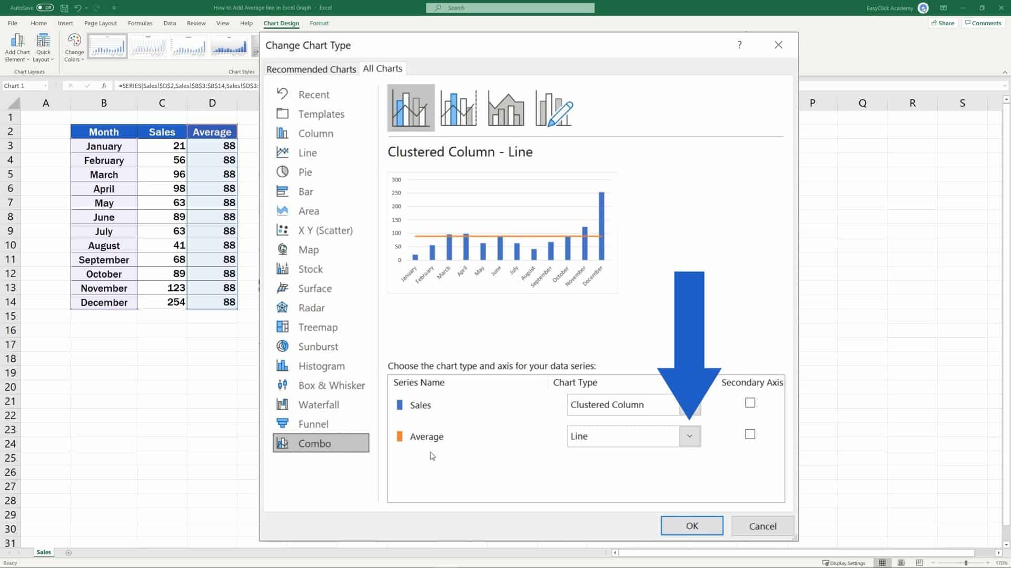Enable Secondary Axis for Sales series
This screenshot has width=1011, height=568.
[750, 403]
